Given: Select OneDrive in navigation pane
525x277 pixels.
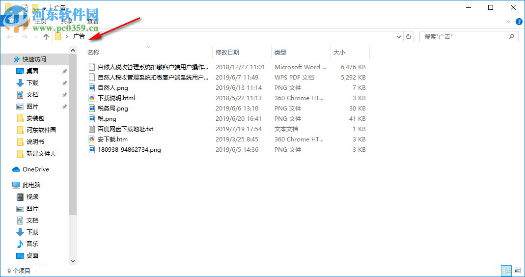Looking at the screenshot, I should (36, 169).
